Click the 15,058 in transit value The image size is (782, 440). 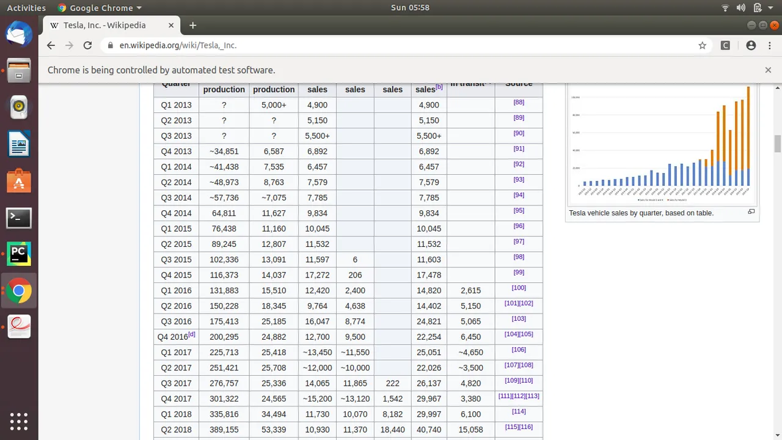tap(470, 430)
